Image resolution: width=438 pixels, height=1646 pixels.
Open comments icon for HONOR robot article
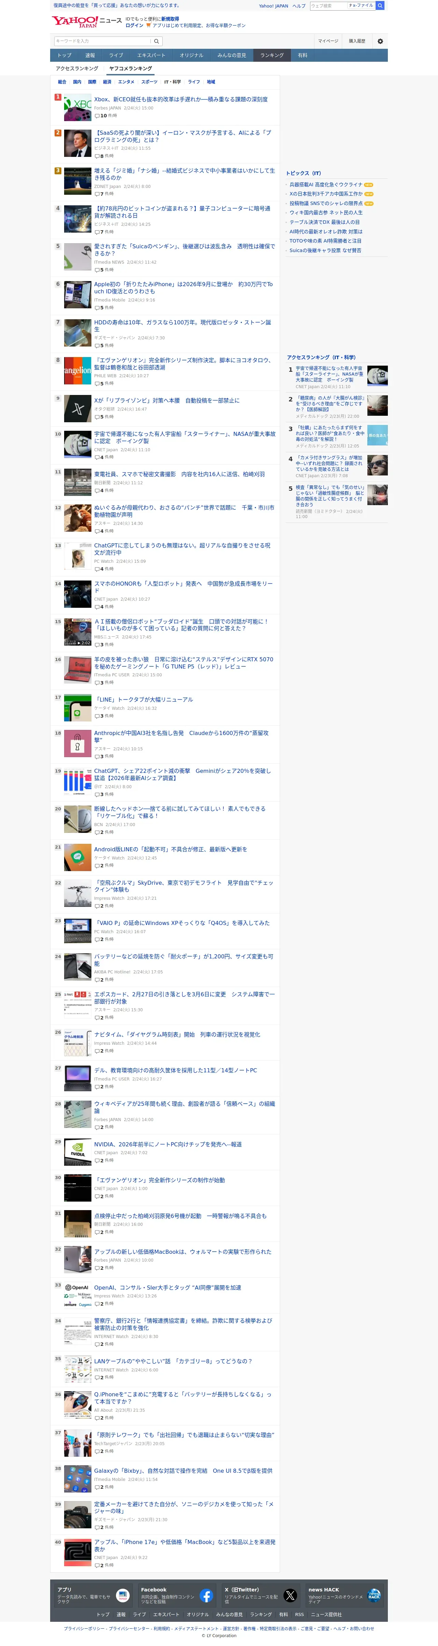pos(97,607)
